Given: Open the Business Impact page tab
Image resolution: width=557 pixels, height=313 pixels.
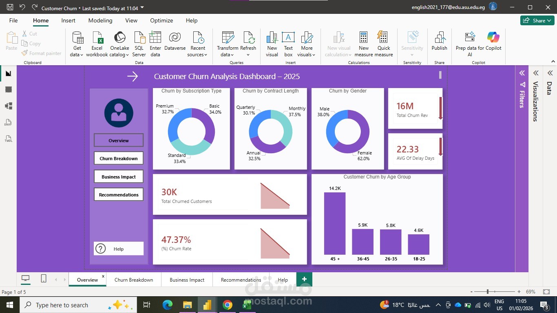Looking at the screenshot, I should (187, 280).
